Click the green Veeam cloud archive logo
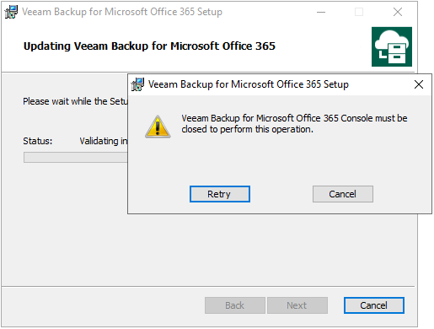 [x=392, y=46]
